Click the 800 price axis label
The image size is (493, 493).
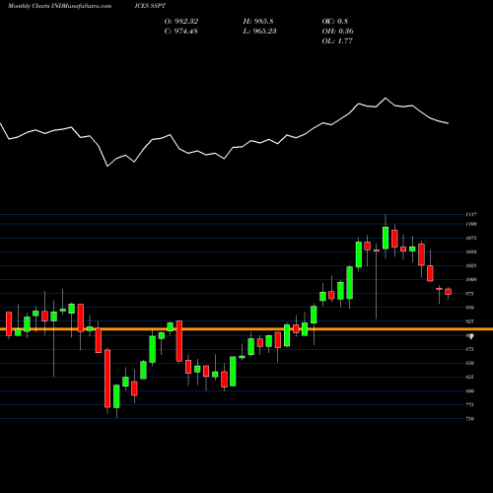coord(469,391)
